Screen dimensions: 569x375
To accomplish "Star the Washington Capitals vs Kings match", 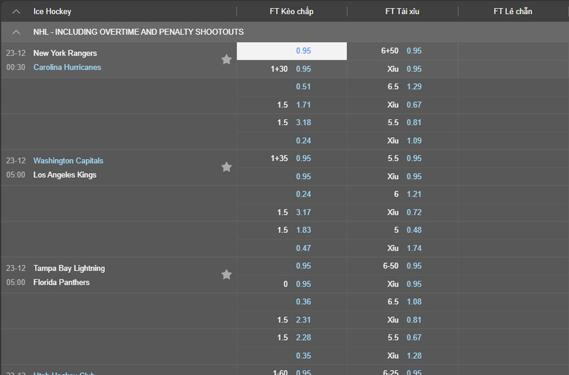I will tap(226, 167).
